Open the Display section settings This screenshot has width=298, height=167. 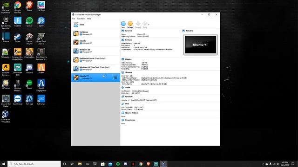tap(129, 59)
